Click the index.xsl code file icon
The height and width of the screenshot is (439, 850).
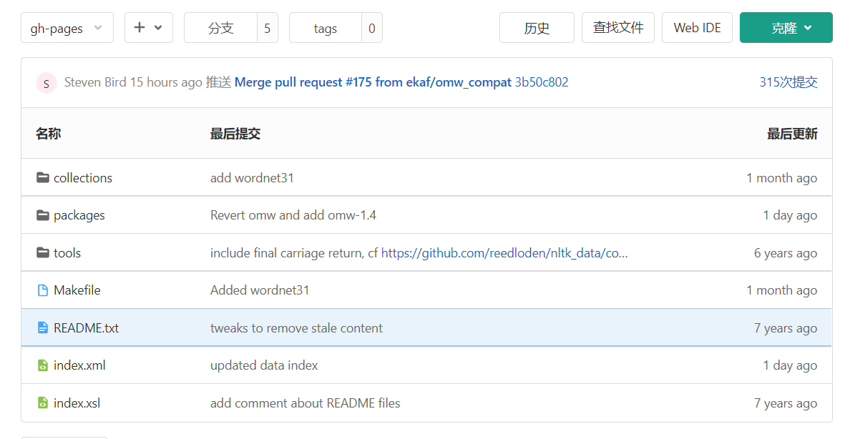click(x=42, y=403)
